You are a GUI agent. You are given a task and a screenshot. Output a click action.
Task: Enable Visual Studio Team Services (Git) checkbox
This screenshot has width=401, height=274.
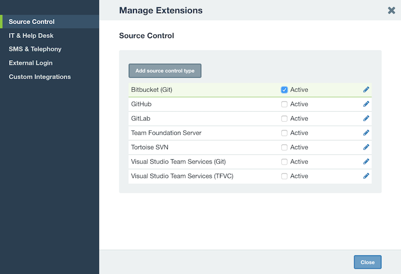284,162
